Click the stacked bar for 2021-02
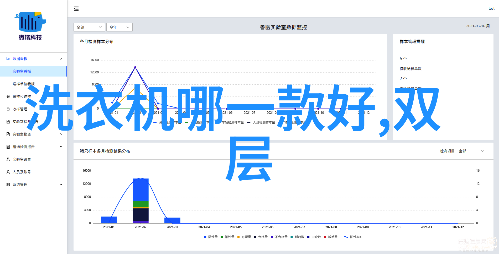The height and width of the screenshot is (254, 499). click(141, 201)
